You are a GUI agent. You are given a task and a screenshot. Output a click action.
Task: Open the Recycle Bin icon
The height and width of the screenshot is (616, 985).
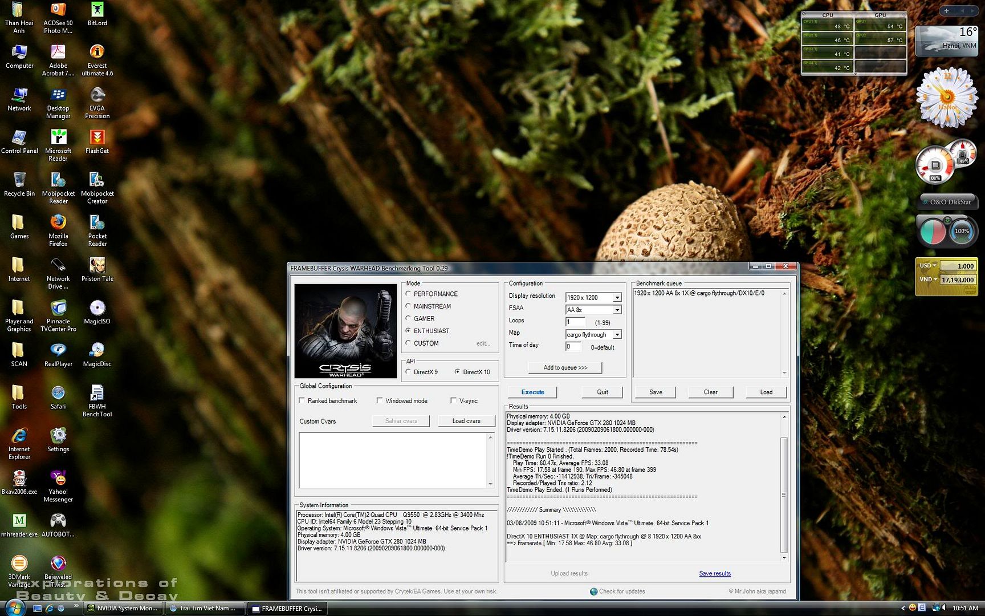click(19, 185)
